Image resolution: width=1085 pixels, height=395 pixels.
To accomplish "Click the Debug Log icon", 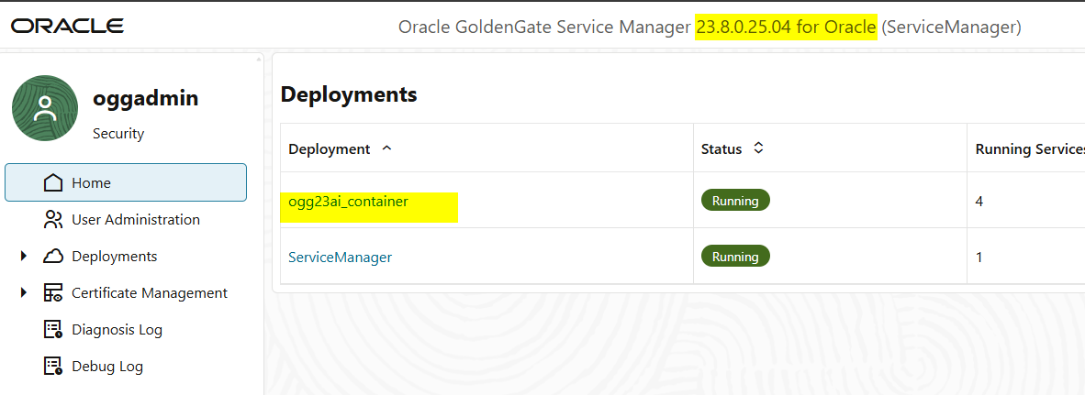I will [53, 367].
